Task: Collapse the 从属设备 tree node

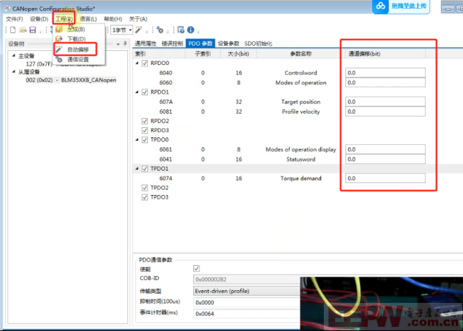Action: point(13,72)
